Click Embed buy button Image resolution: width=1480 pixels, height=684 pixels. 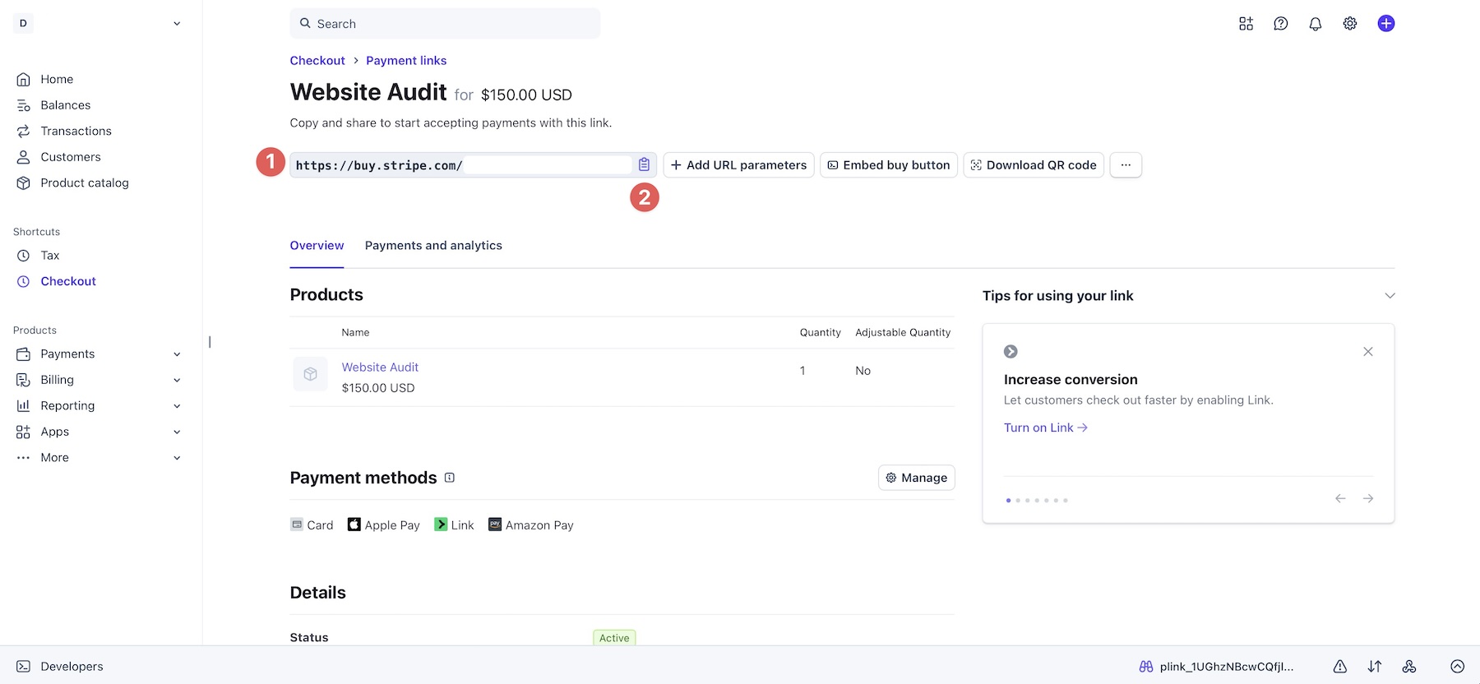(x=889, y=165)
